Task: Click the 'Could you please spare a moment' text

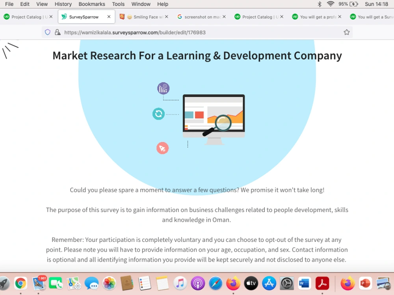Action: 197,190
